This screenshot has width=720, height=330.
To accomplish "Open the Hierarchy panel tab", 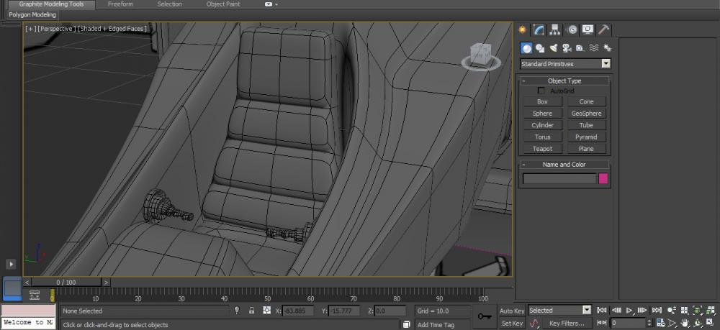I will 555,29.
